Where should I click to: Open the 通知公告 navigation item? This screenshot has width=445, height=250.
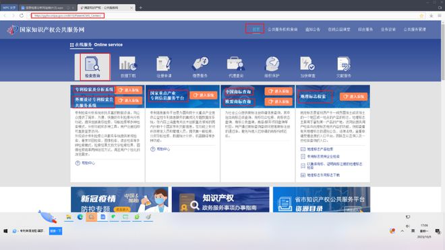pyautogui.click(x=313, y=30)
